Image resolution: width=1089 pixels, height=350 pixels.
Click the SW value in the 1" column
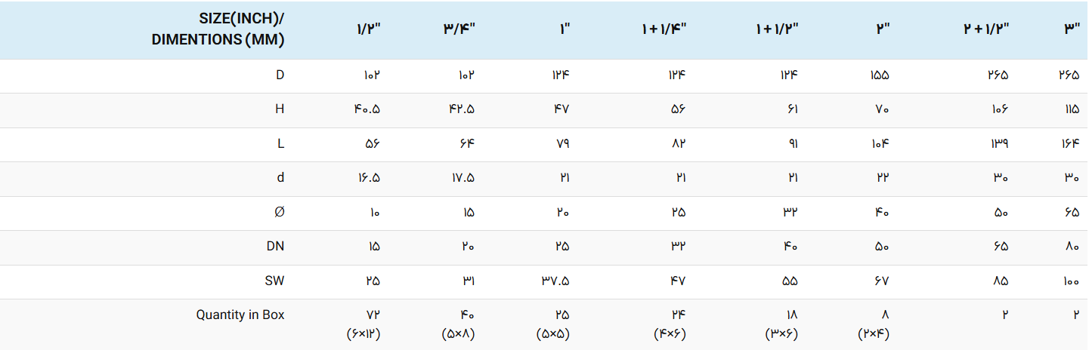555,281
